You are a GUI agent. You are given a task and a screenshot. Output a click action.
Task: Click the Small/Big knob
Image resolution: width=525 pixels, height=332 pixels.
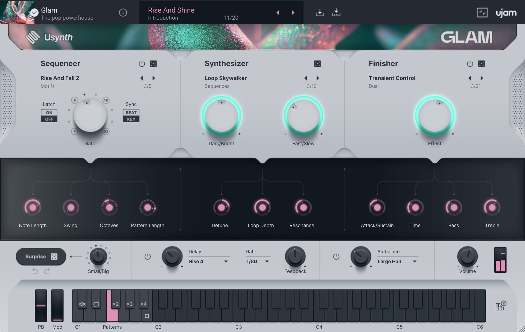(98, 256)
